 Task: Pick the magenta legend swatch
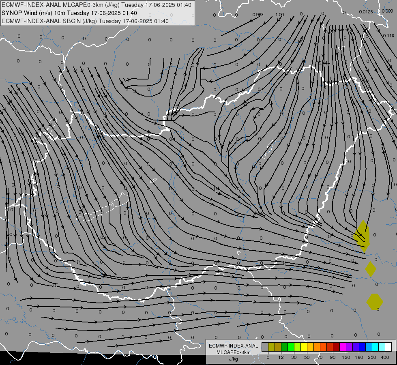point(343,347)
